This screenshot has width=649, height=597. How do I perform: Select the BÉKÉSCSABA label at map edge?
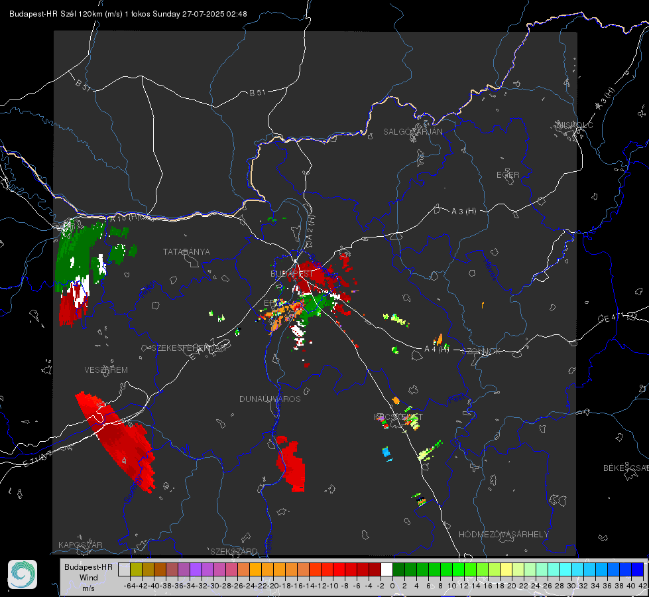tap(626, 468)
